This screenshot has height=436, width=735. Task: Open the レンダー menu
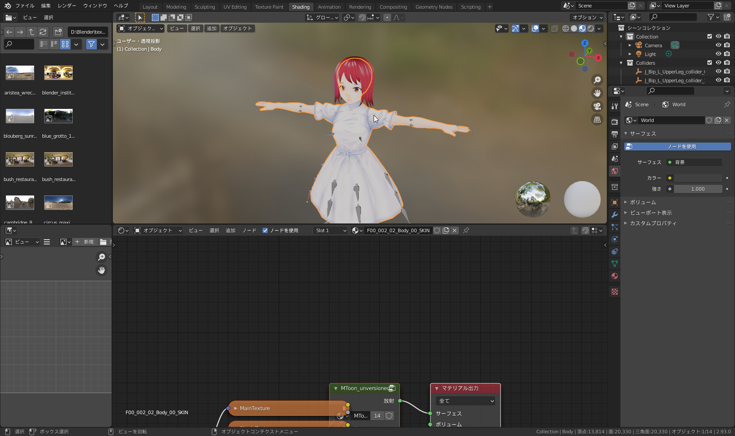coord(67,6)
